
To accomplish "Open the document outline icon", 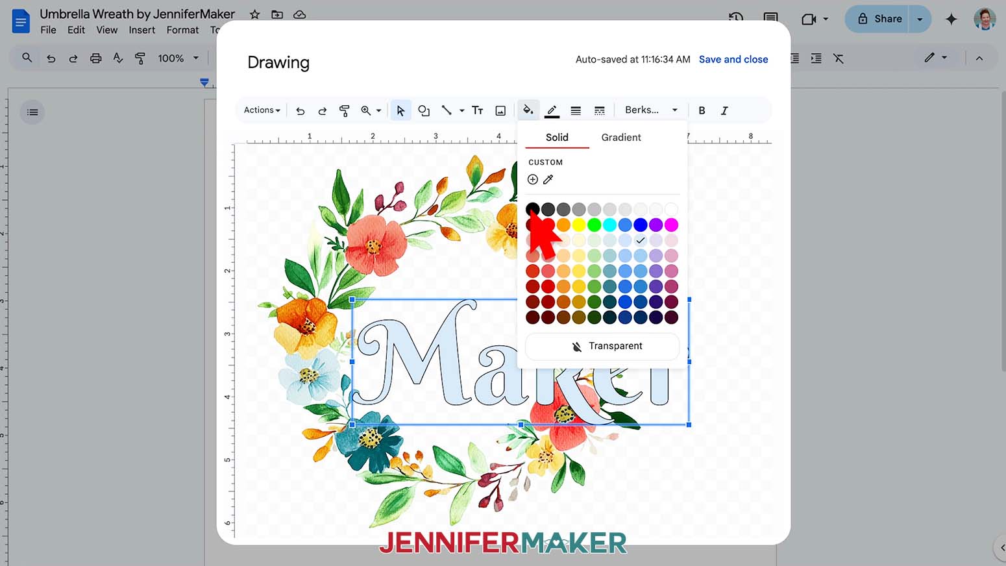I will tap(32, 112).
